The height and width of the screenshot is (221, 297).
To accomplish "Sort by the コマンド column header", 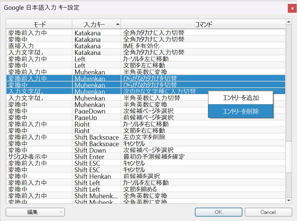I will coord(203,24).
